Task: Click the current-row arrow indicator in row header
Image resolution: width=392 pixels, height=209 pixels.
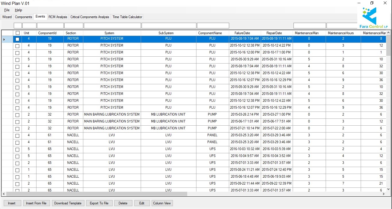Action: 4,39
